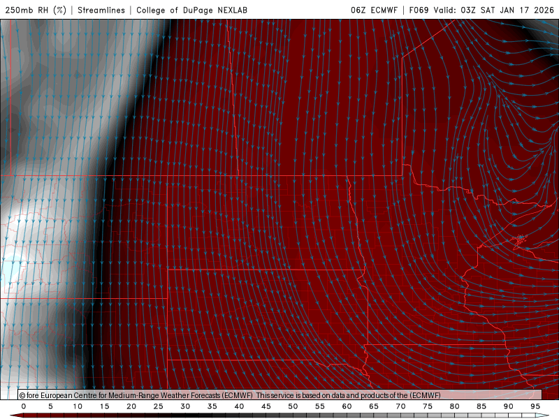Click the "90" value on the color scale
The height and width of the screenshot is (419, 559).
pos(509,406)
